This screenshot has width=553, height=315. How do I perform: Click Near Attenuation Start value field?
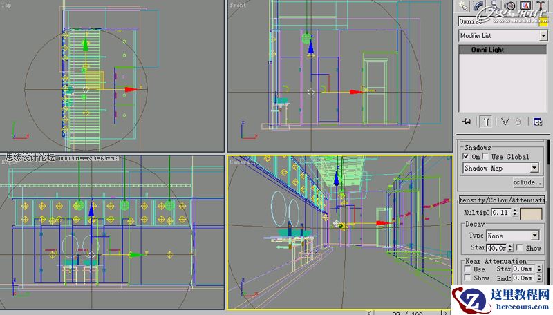click(x=523, y=269)
